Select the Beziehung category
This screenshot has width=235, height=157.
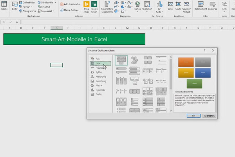[100, 81]
